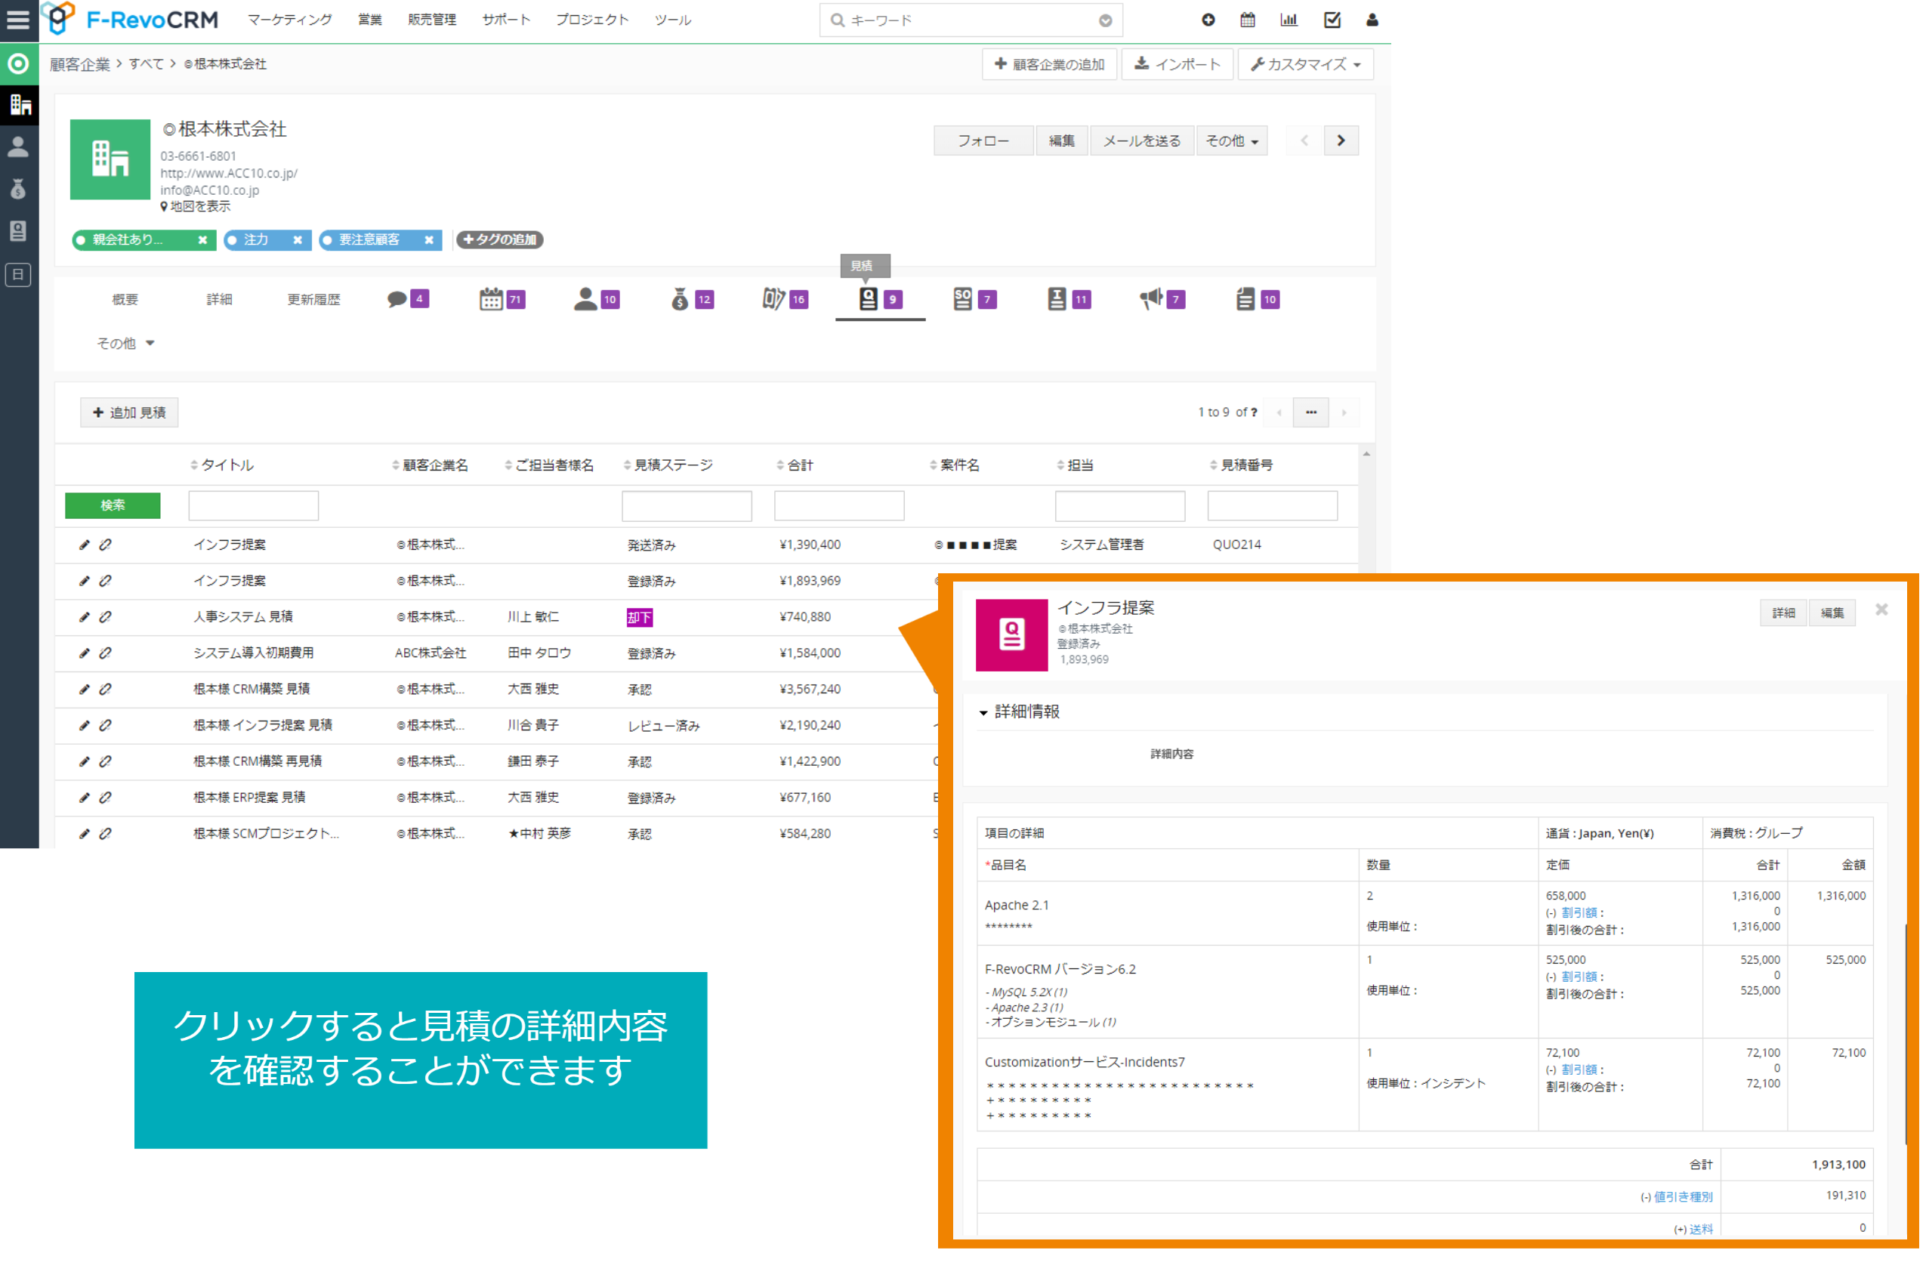Click the 追加 見積 button

point(129,412)
